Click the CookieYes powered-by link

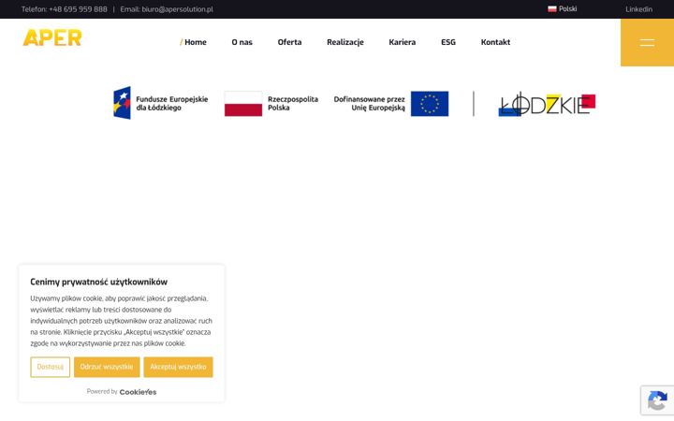[x=138, y=392]
